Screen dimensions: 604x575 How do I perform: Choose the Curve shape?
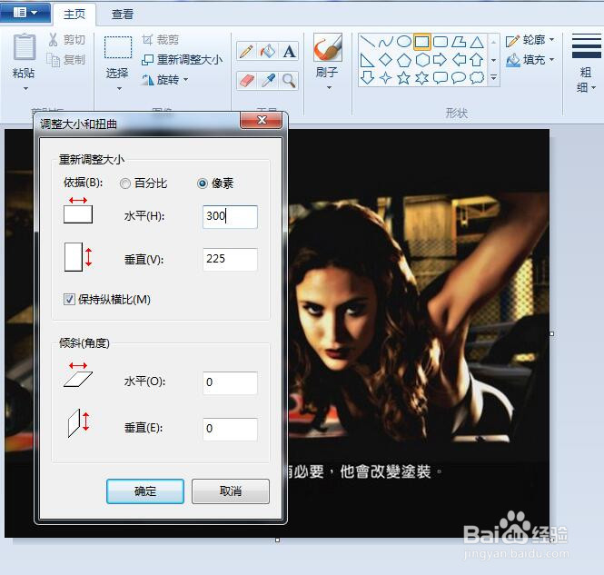point(386,41)
